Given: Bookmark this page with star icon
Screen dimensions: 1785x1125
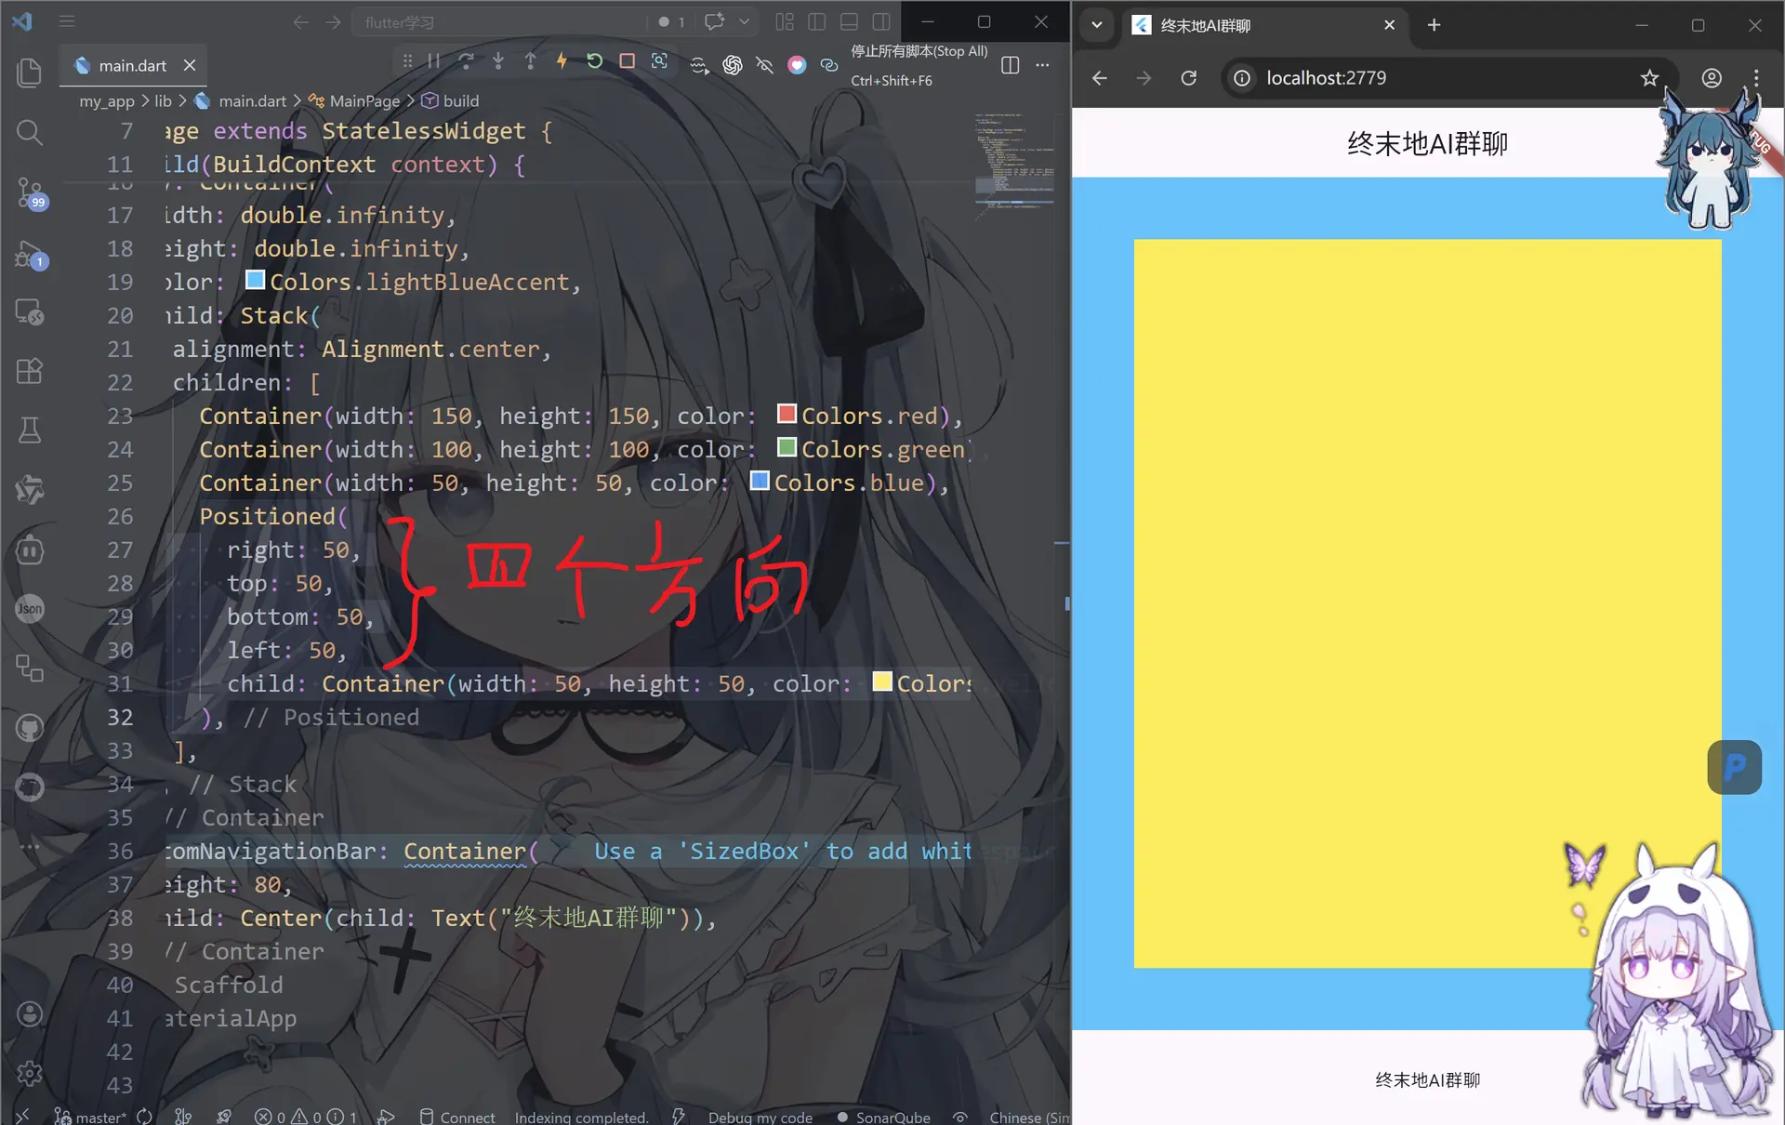Looking at the screenshot, I should [1649, 78].
